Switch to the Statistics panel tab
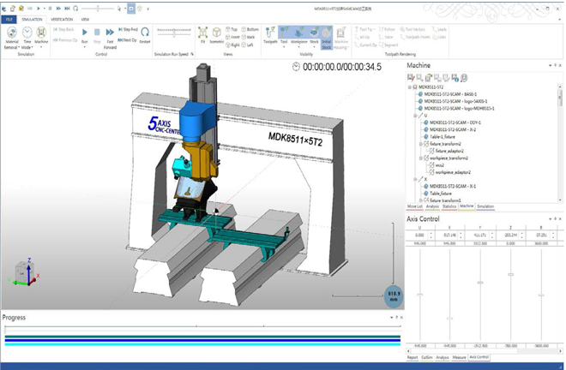The width and height of the screenshot is (566, 370). click(448, 206)
